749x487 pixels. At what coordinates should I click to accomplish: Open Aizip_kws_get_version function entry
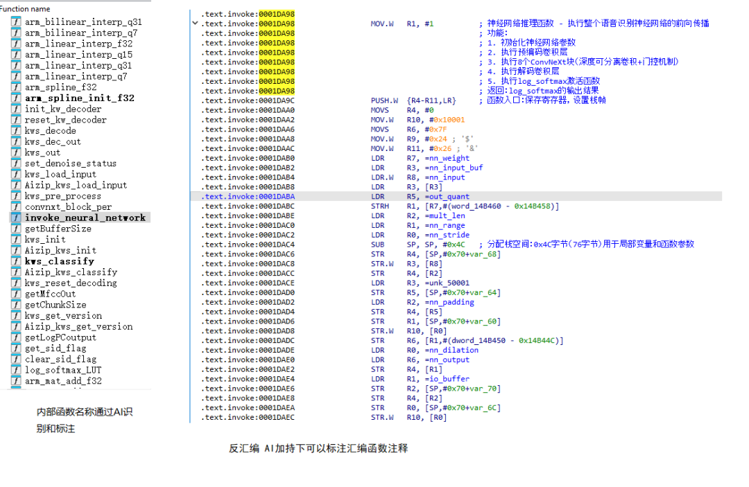pos(79,326)
